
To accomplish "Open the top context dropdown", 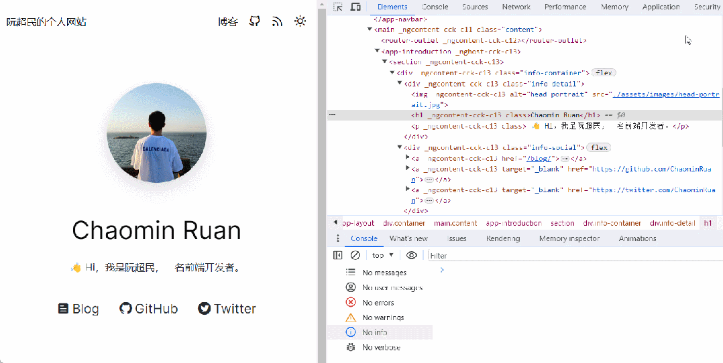I will [x=383, y=255].
